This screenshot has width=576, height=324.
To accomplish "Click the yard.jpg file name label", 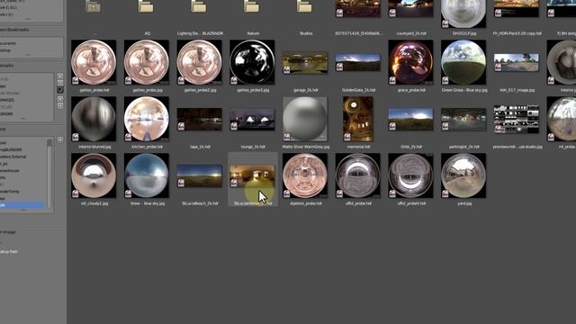I will (464, 203).
